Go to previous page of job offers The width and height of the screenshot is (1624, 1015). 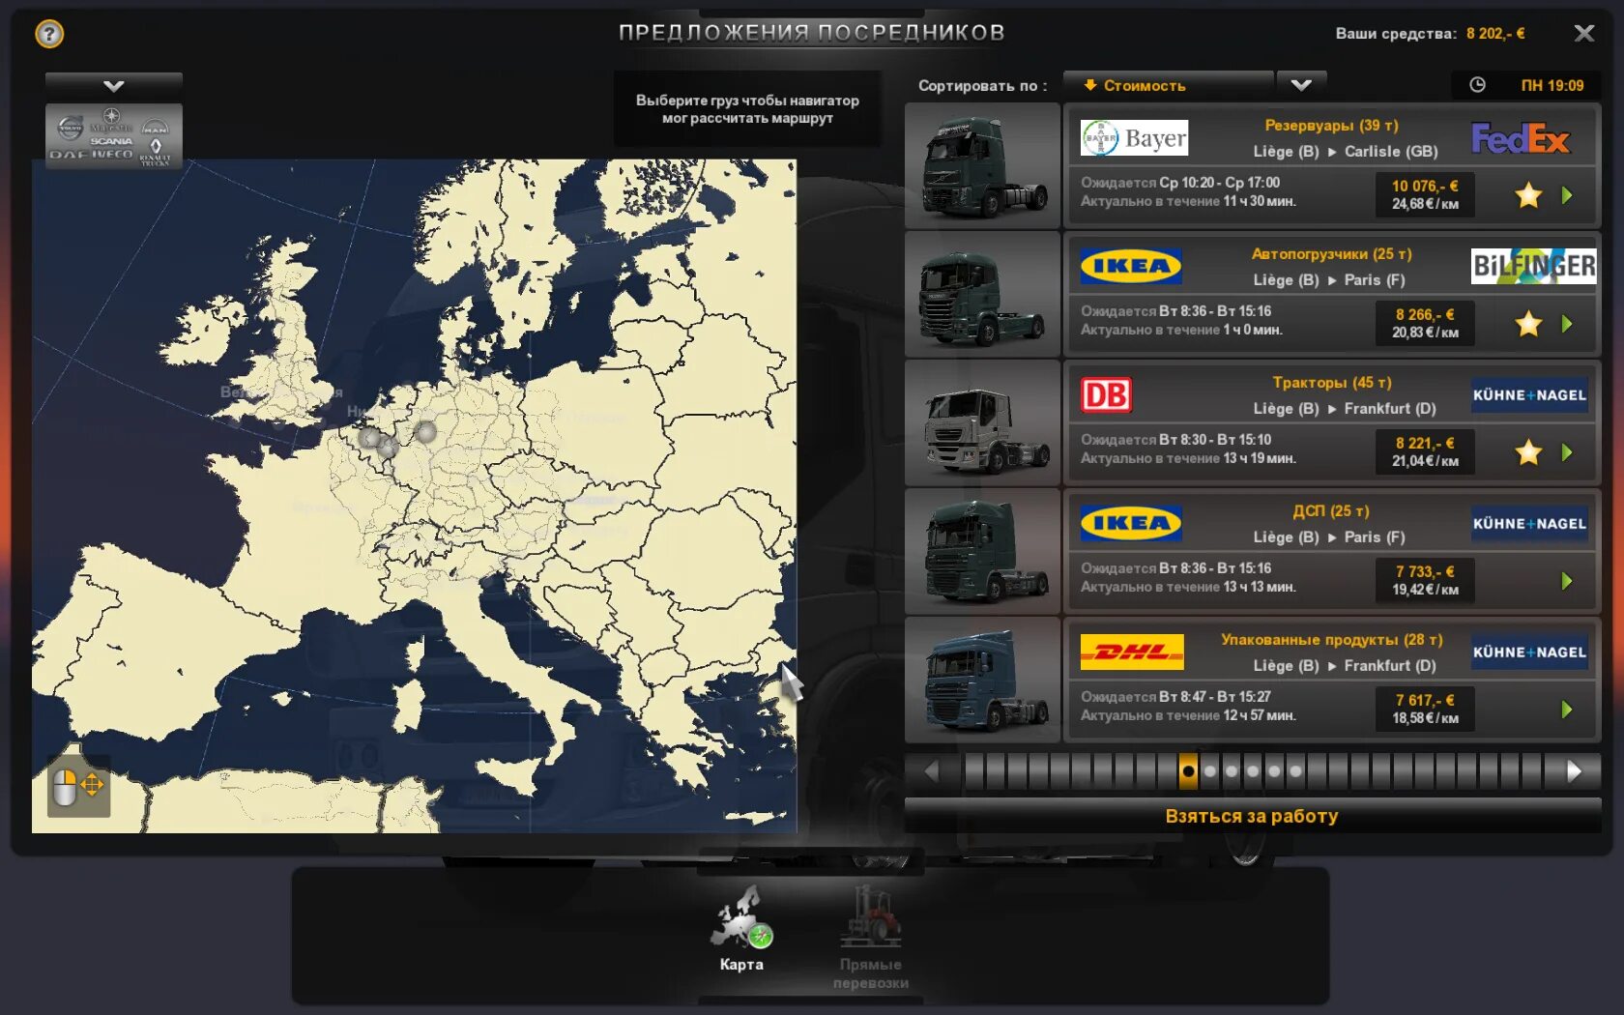932,771
